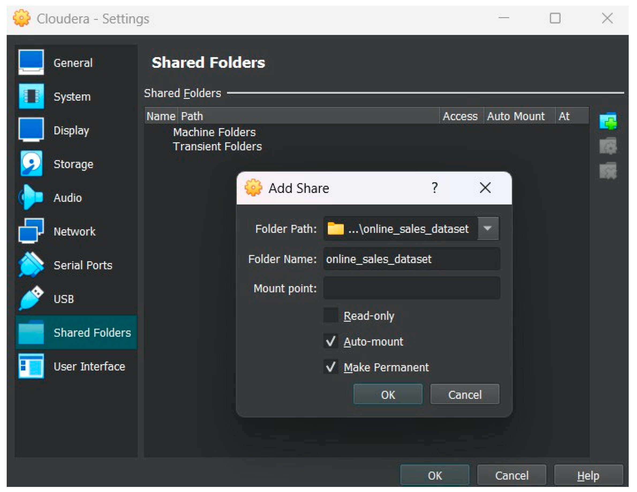Select the USB settings icon
Viewport: 637px width, 492px height.
(x=31, y=299)
